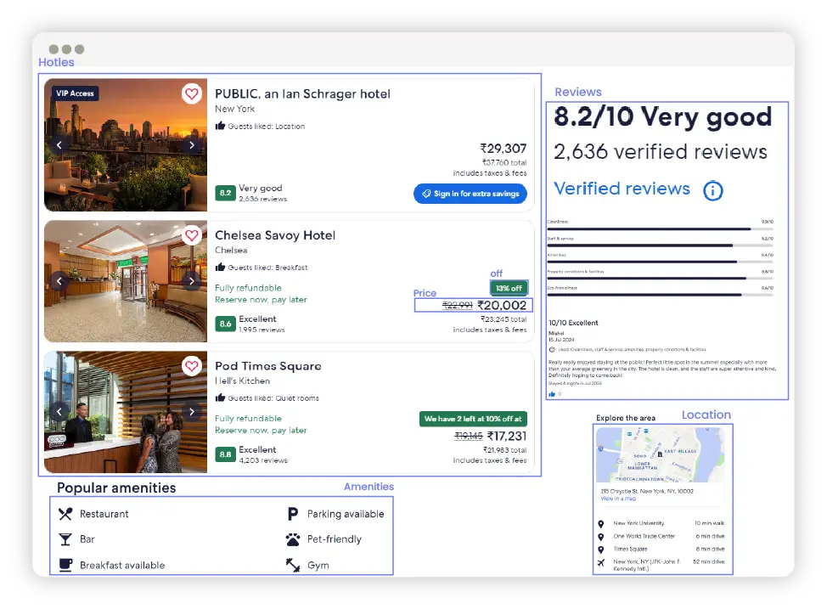Favorite the Chelsea Savoy Hotel heart
827x609 pixels.
pos(191,235)
